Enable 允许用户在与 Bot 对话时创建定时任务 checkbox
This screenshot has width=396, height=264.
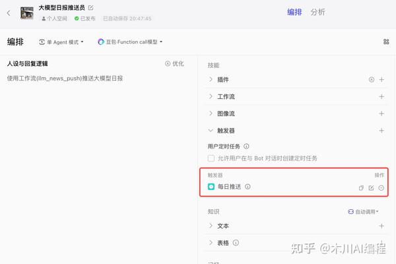211,158
